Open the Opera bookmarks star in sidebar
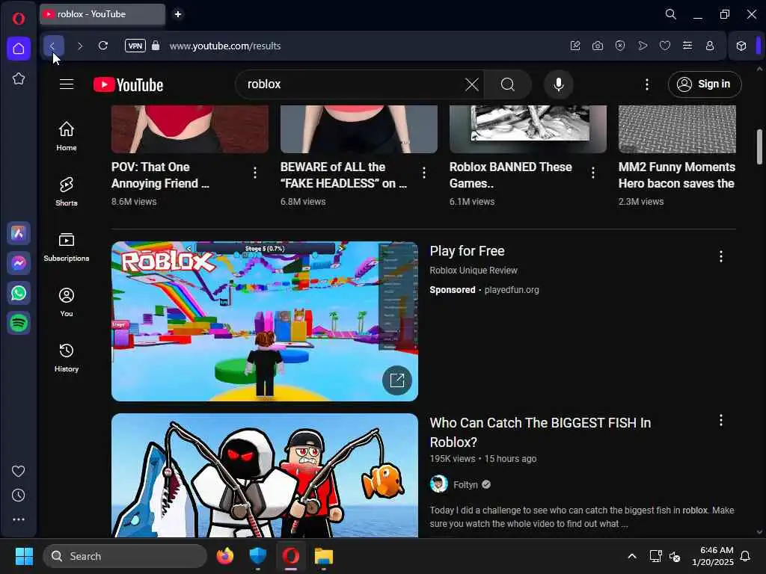Screen dimensions: 766x574 click(x=19, y=78)
